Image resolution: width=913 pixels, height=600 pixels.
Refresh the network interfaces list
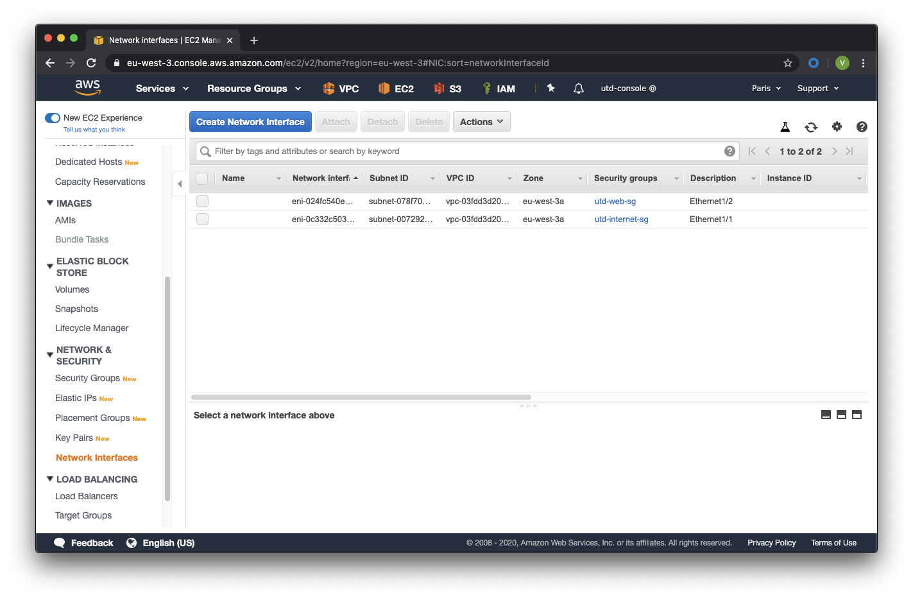click(811, 127)
